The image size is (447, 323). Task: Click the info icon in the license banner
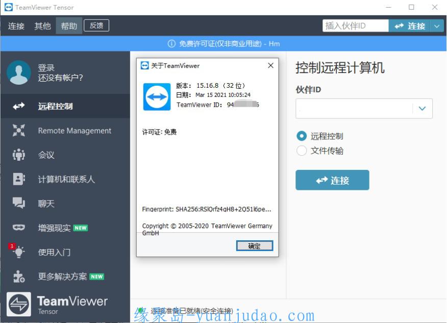171,43
